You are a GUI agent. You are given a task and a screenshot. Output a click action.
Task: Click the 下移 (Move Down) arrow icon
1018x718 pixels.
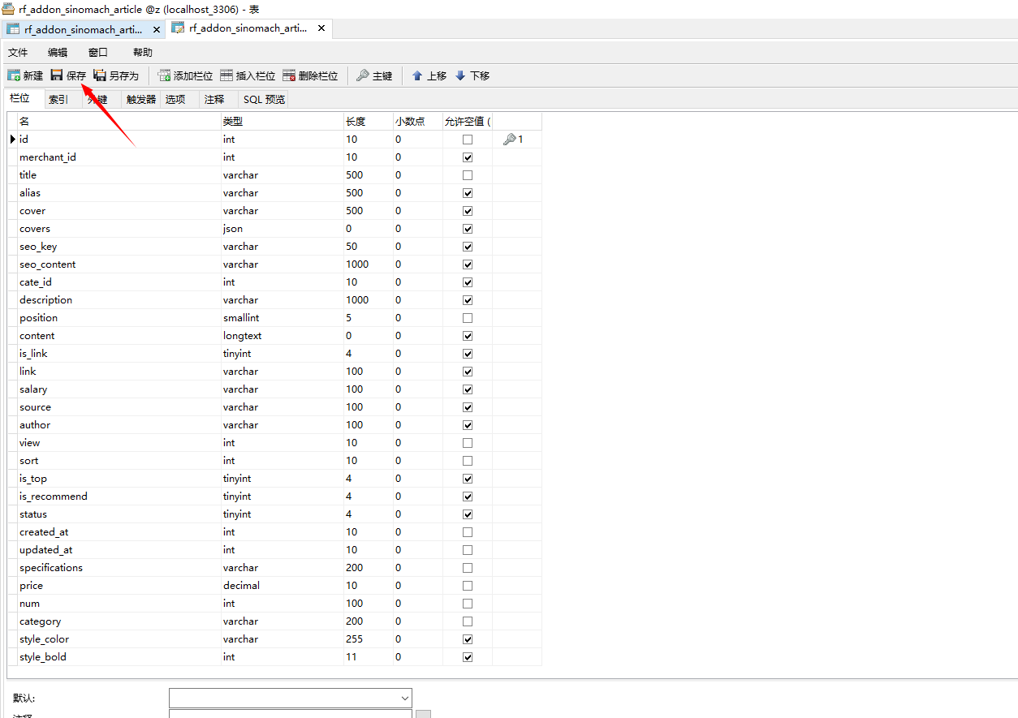click(460, 75)
